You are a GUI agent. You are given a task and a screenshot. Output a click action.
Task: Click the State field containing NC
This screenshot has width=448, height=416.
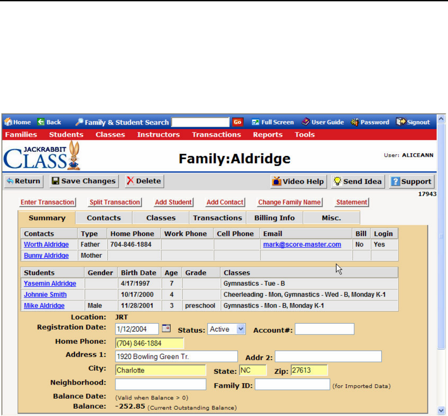coord(253,370)
